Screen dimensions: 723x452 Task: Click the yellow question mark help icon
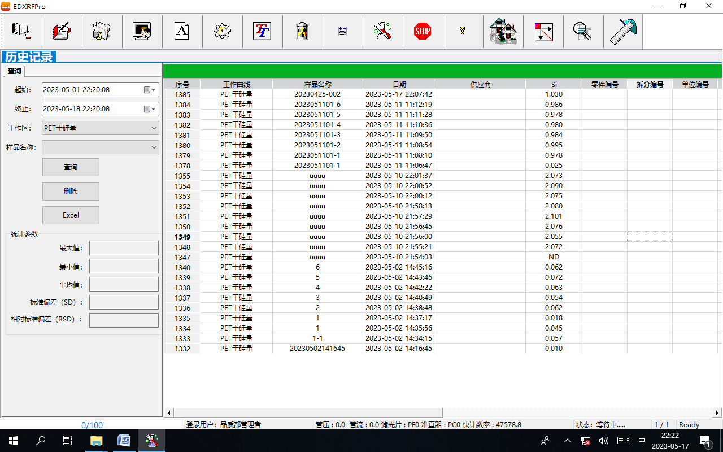[463, 31]
